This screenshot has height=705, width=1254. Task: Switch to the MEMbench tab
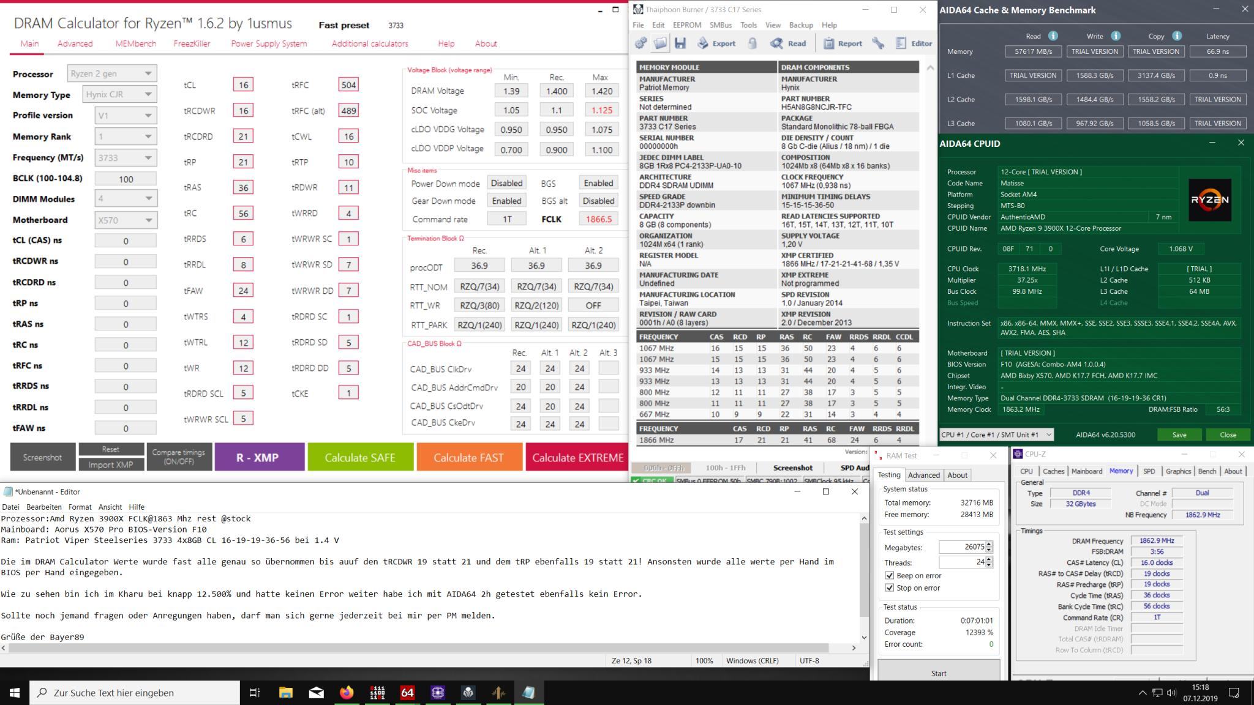(x=135, y=43)
